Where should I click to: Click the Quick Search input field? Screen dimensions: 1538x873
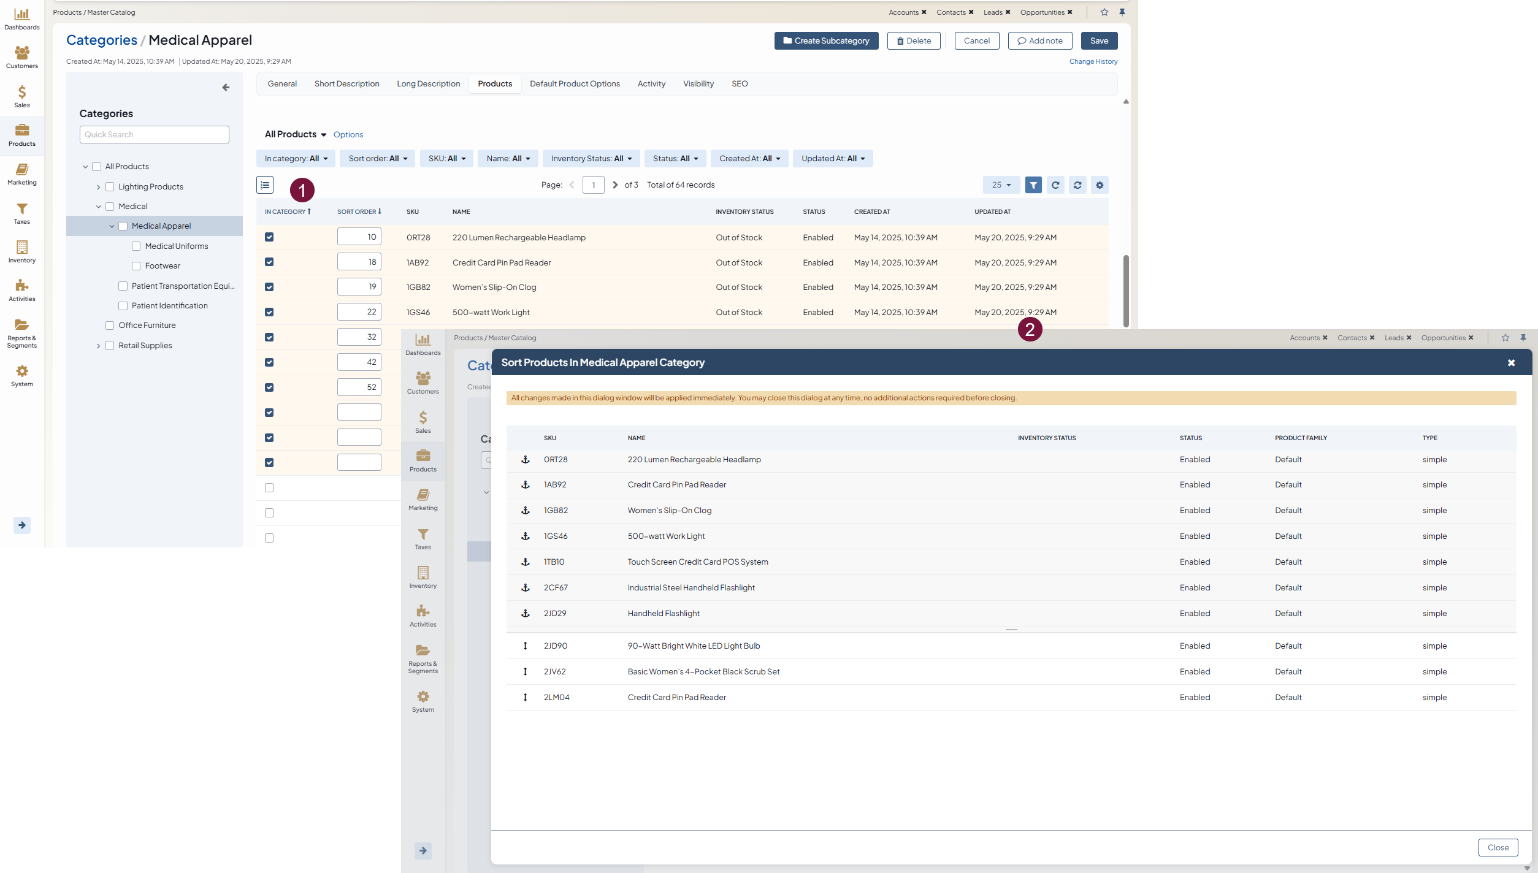click(154, 134)
